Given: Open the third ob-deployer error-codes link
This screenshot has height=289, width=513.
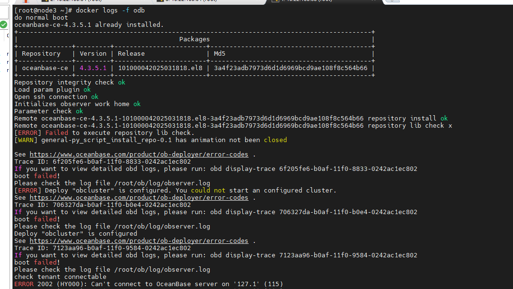Looking at the screenshot, I should pos(139,241).
